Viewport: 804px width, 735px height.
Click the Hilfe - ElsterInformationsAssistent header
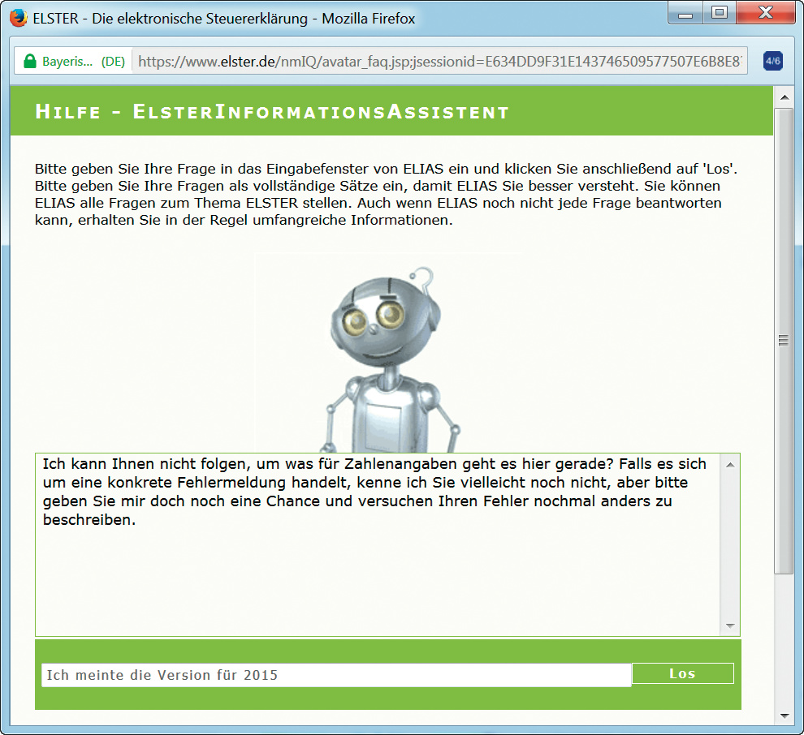272,112
